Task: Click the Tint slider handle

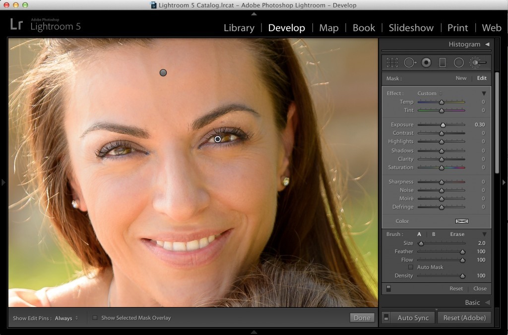Action: coord(441,111)
